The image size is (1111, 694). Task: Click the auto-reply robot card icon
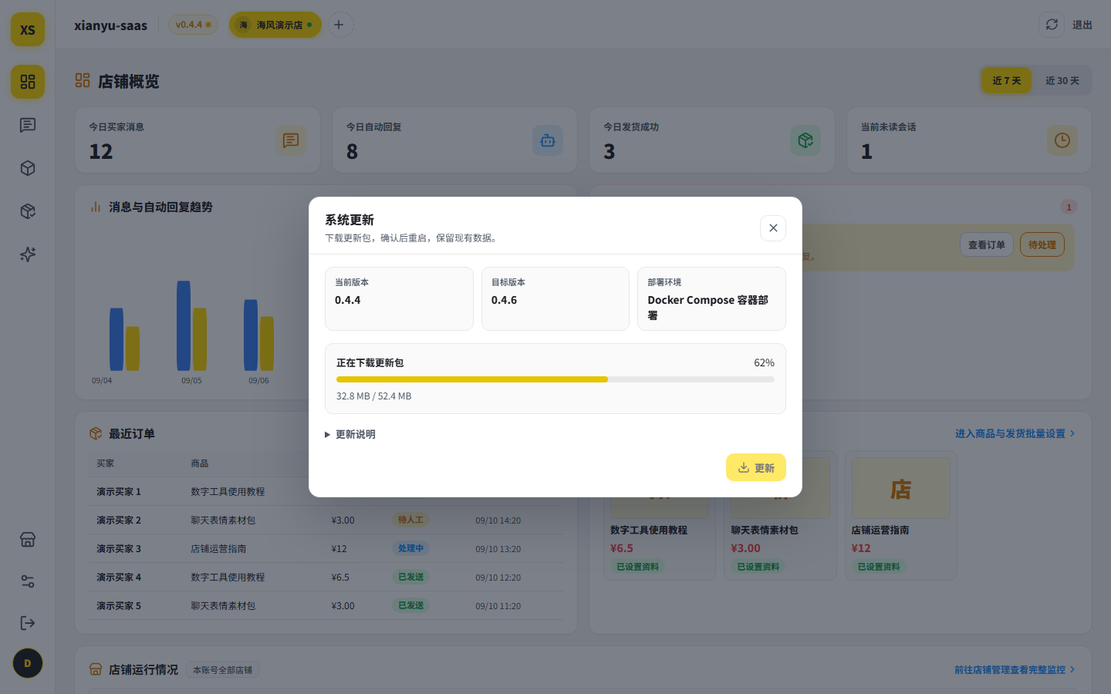[x=548, y=140]
